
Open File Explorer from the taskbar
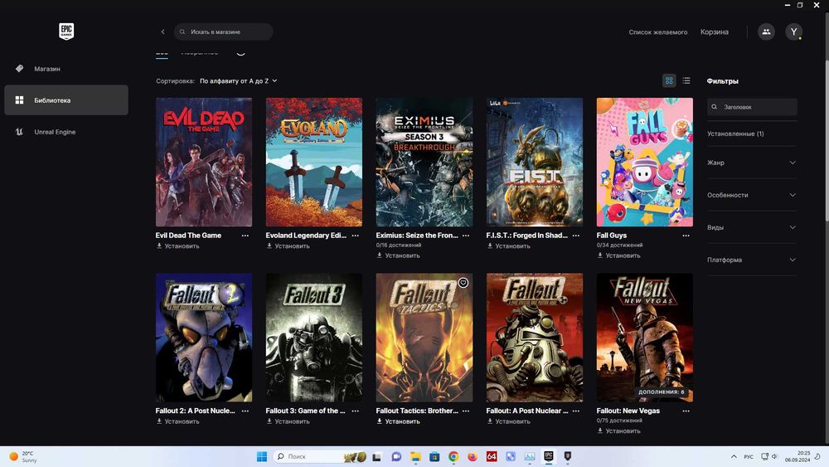pos(415,456)
